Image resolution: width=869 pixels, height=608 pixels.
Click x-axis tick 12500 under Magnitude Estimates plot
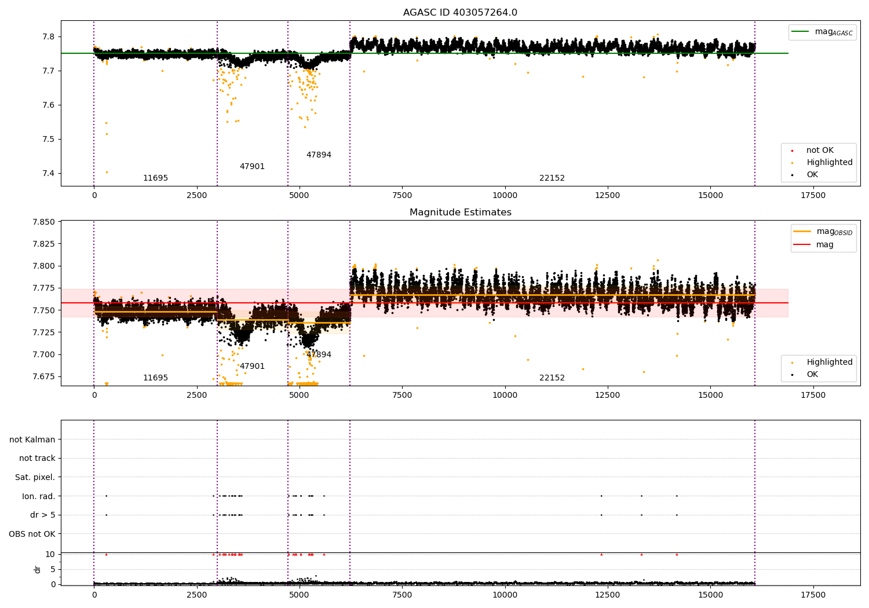607,395
